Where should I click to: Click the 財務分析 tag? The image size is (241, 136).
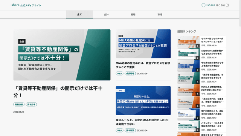coord(19,104)
